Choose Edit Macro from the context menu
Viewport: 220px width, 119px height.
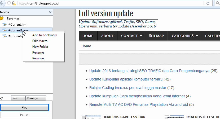click(x=40, y=41)
